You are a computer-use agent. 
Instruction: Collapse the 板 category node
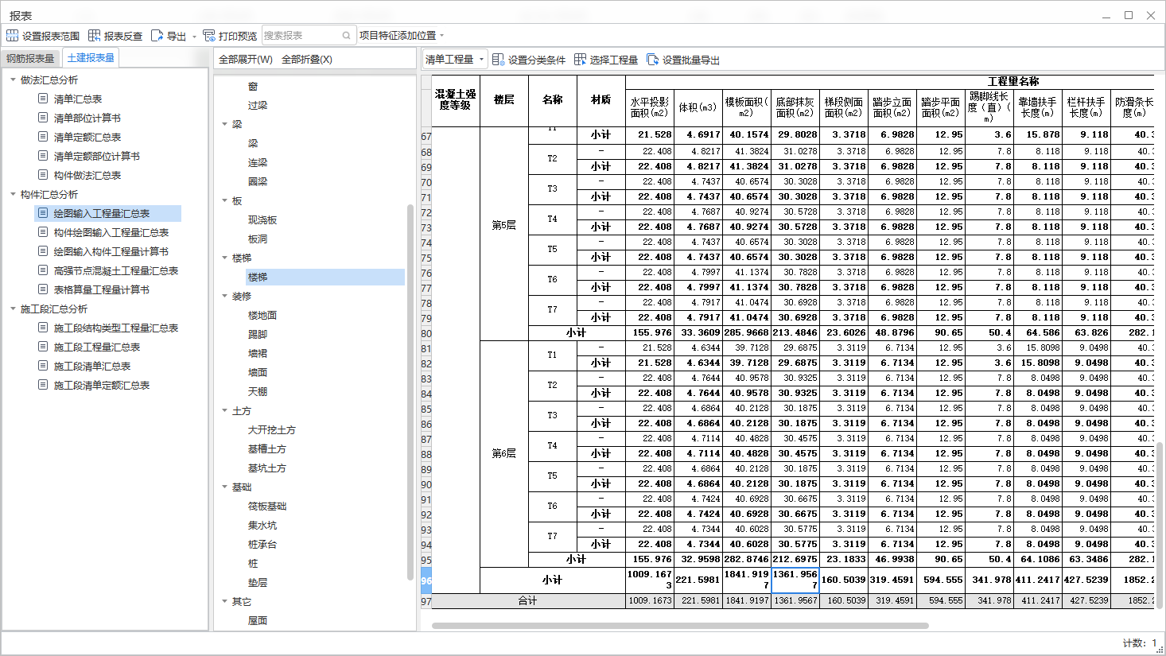tap(224, 200)
